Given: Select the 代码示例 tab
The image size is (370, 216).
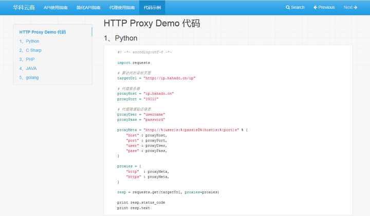Looking at the screenshot, I should (152, 8).
